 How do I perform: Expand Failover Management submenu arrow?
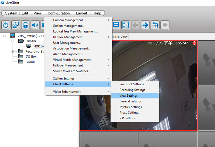108,65
